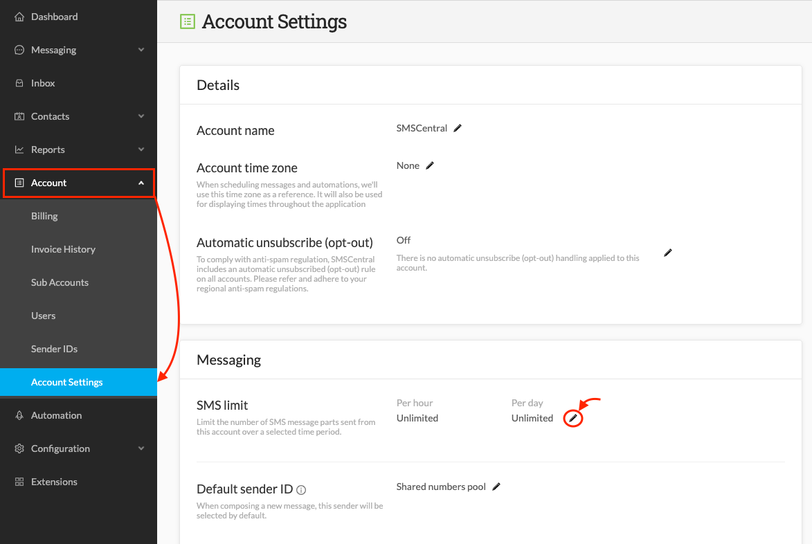Viewport: 812px width, 544px height.
Task: Open the info icon next to Default sender ID
Action: point(300,489)
